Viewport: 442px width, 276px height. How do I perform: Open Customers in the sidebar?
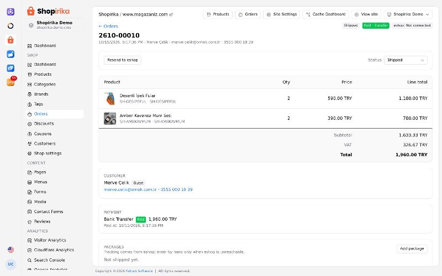[45, 144]
